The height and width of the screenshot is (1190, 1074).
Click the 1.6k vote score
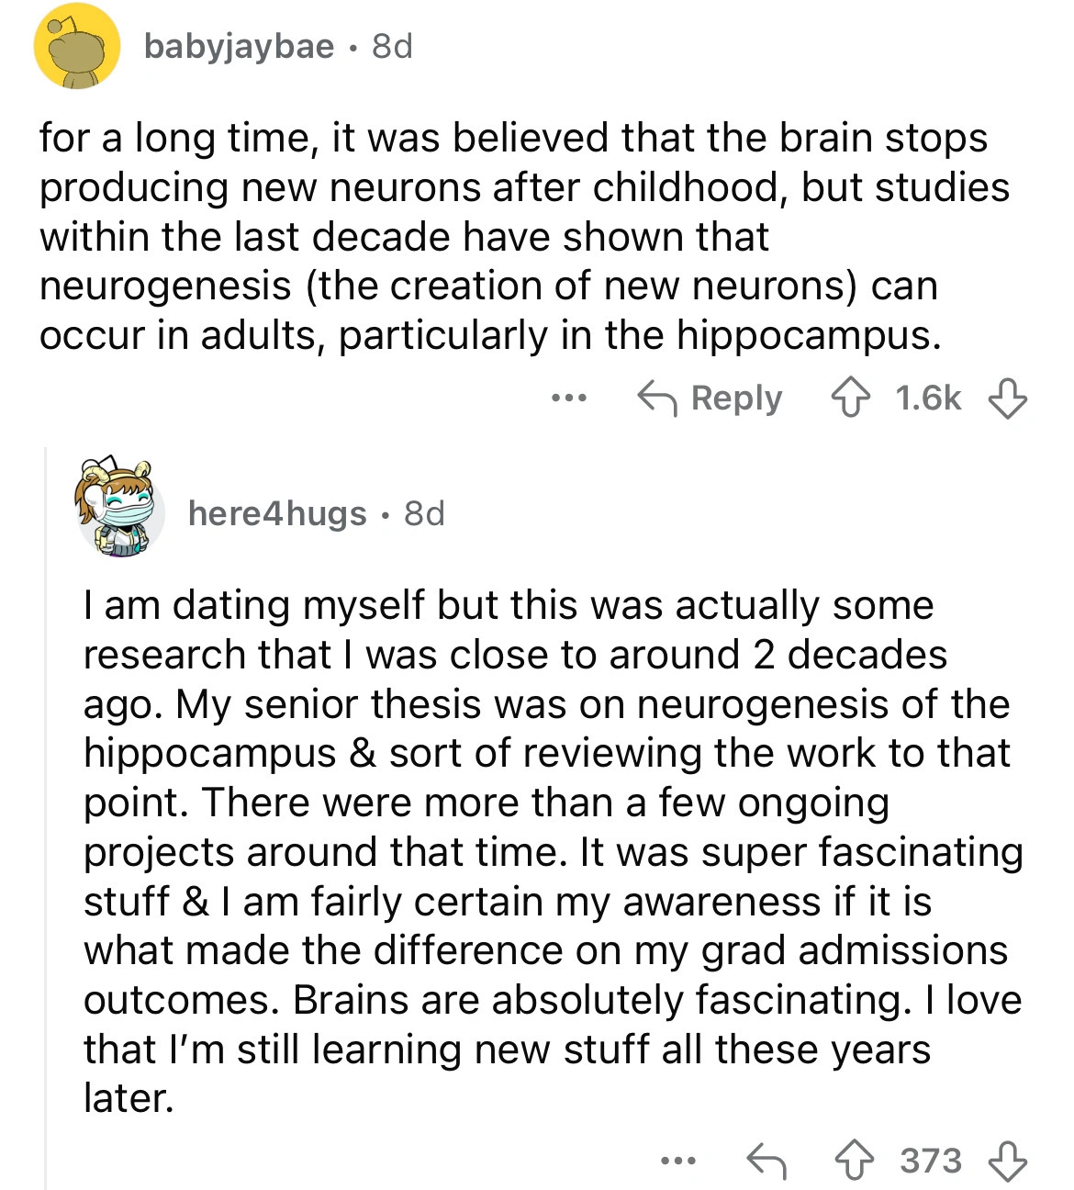928,399
